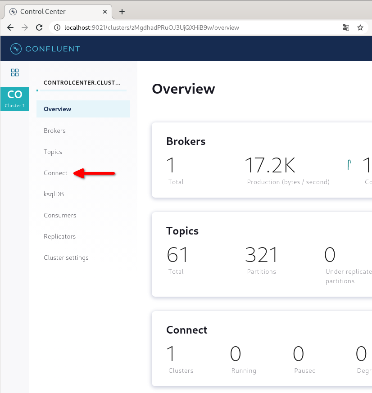Click the production rate sparkline in Brokers card

coord(349,165)
